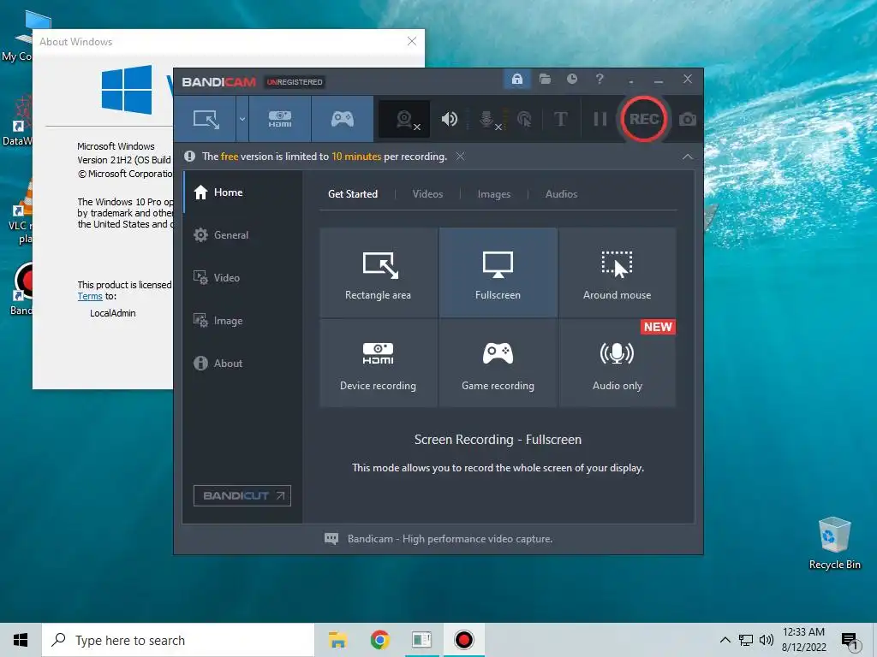Choose the Around mouse recording tile
Screen dimensions: 877x657
pos(617,272)
